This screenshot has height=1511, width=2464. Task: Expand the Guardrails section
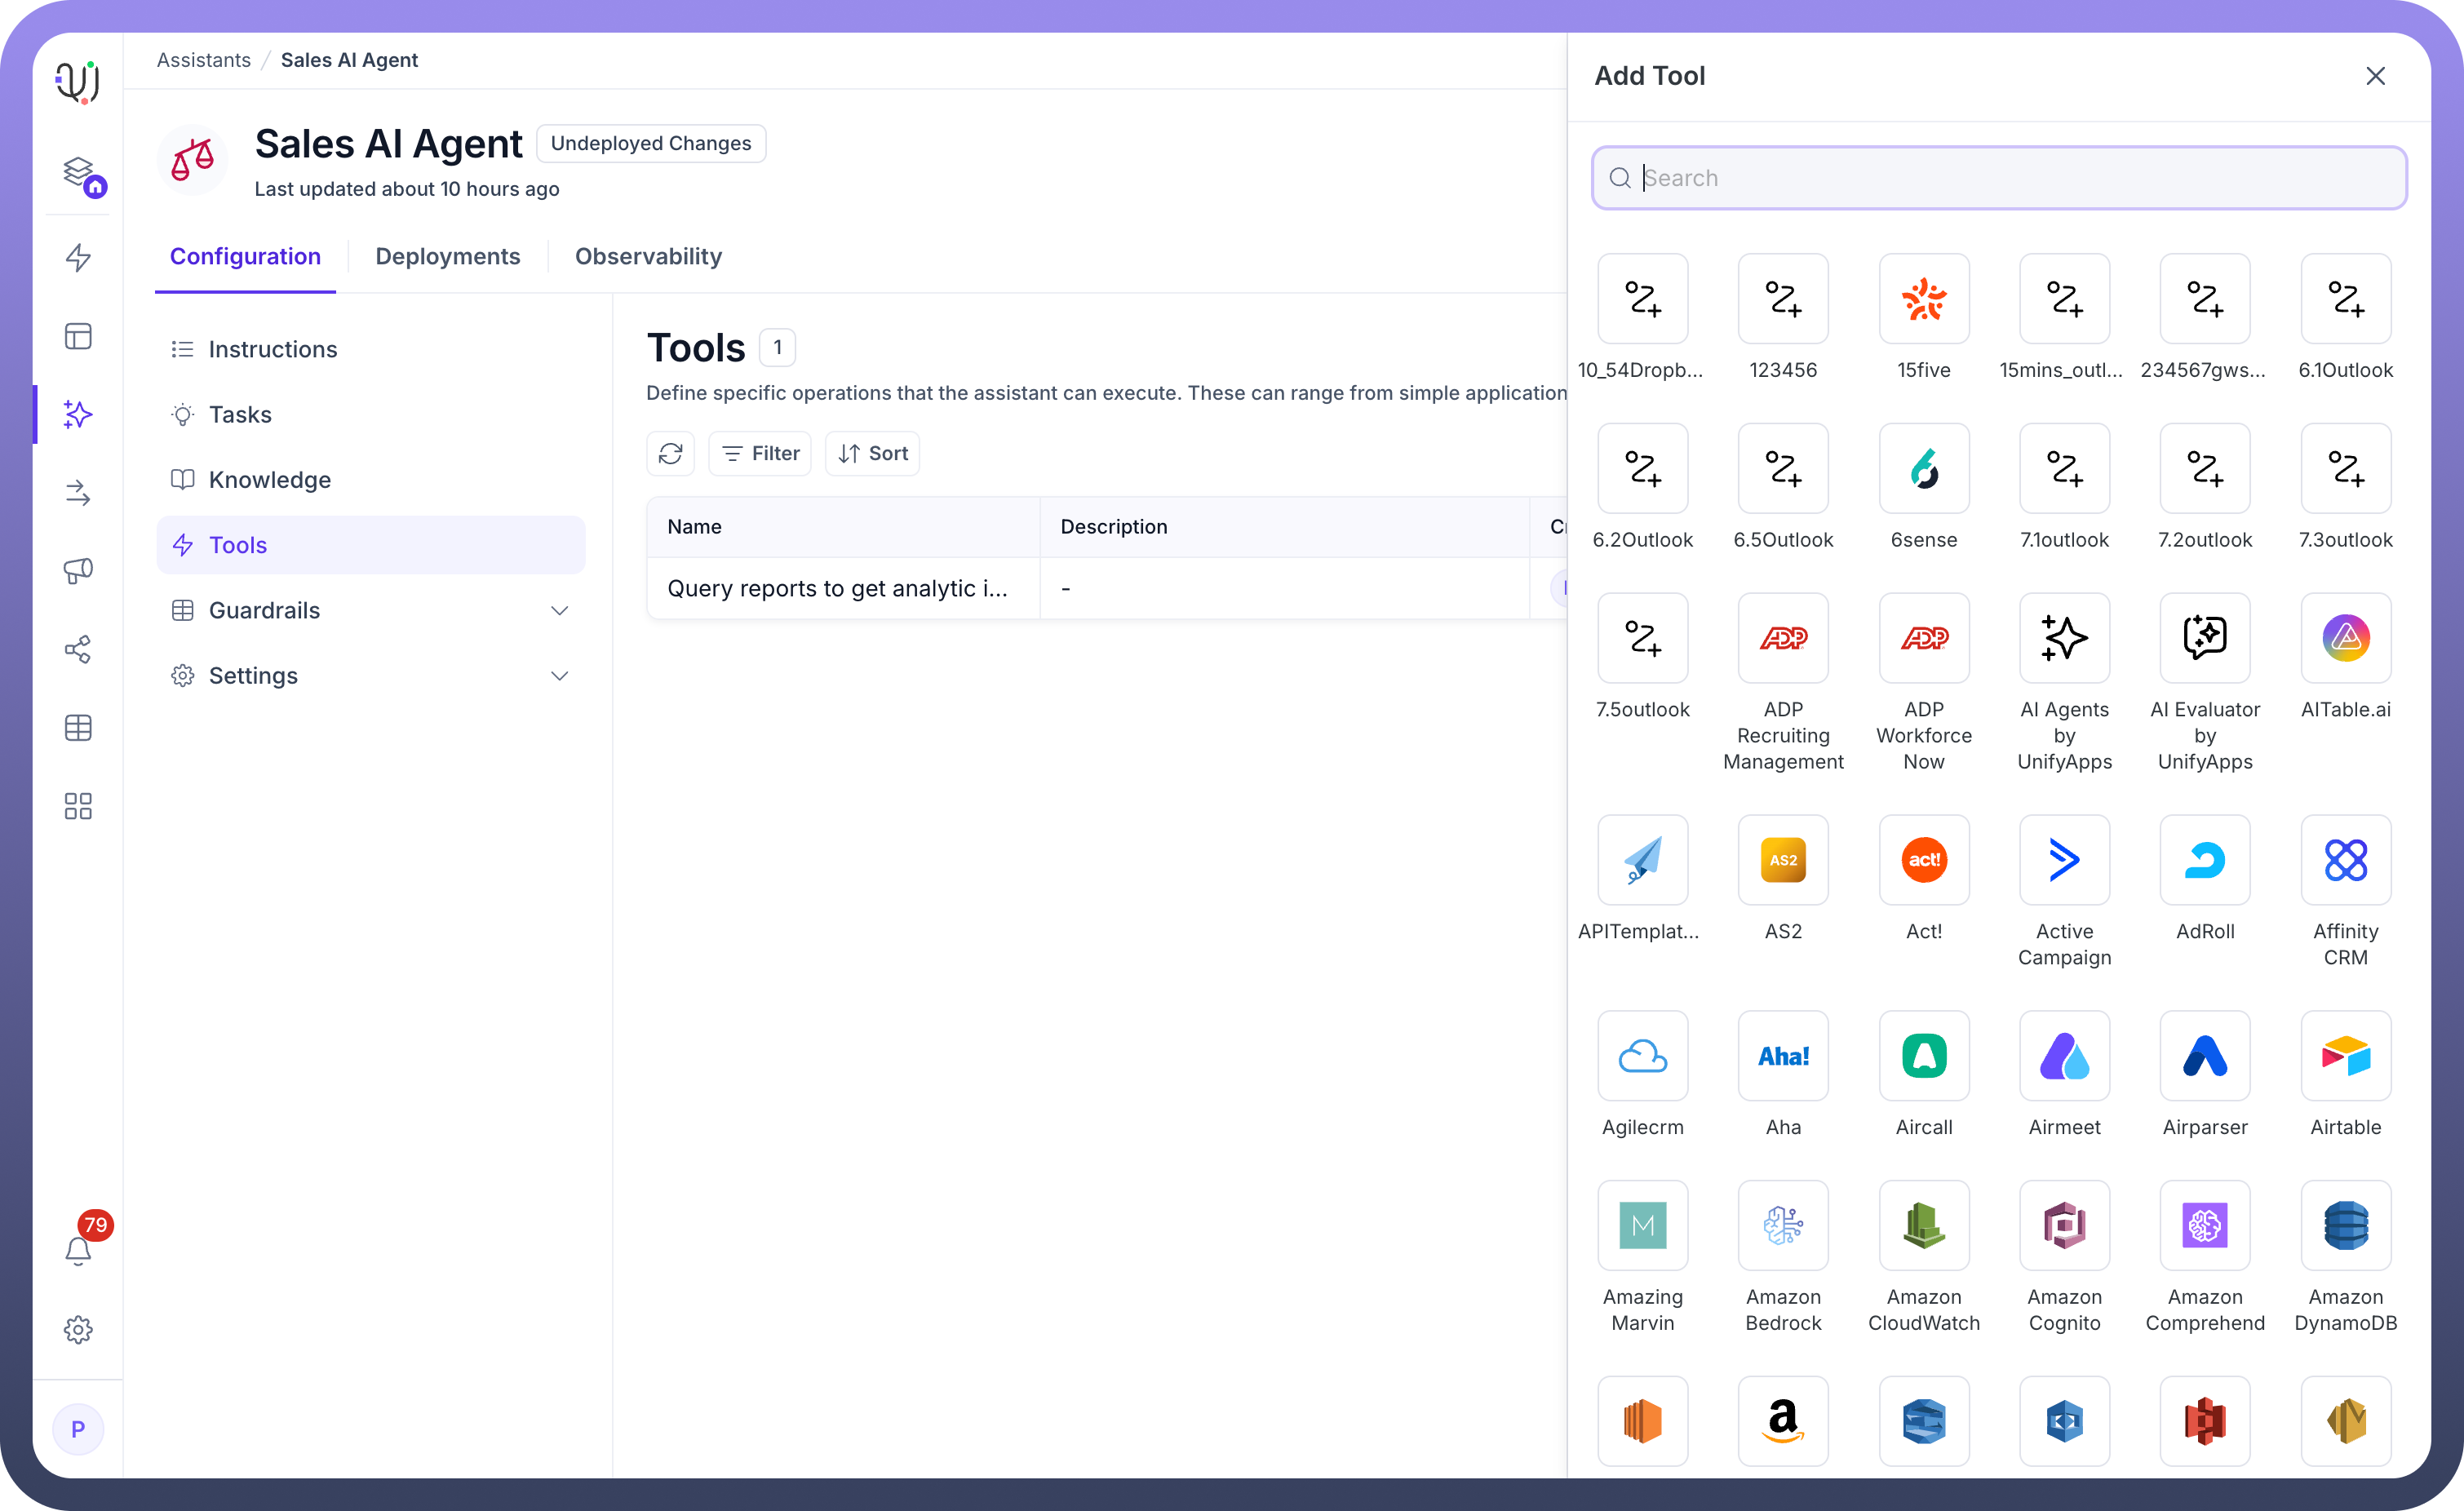coord(559,611)
